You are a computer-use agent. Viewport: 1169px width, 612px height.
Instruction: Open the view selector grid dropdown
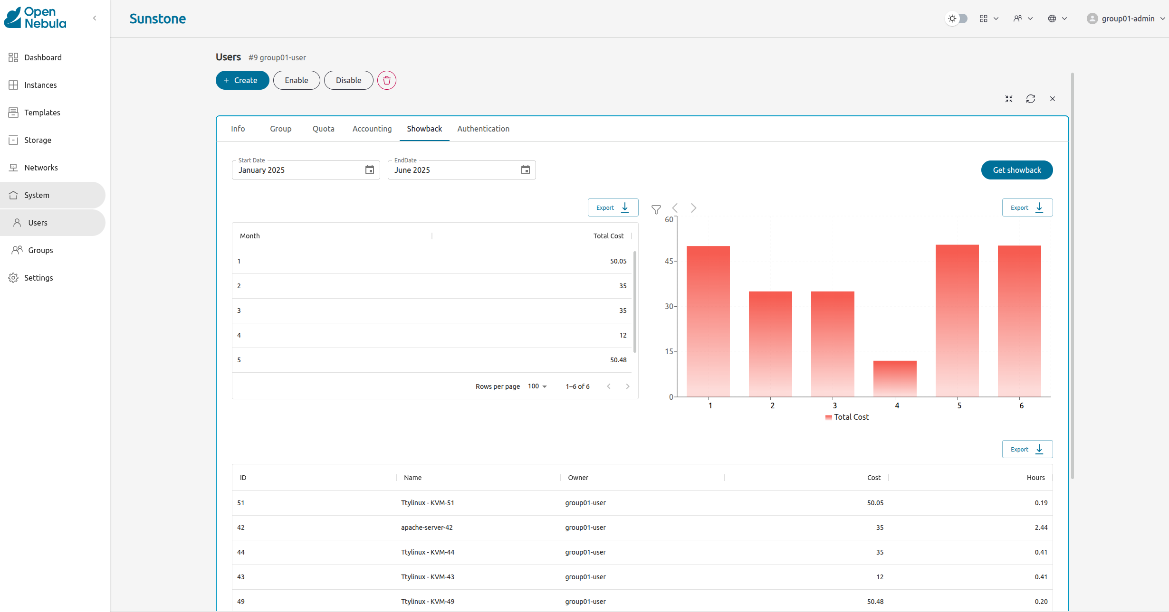coord(988,19)
